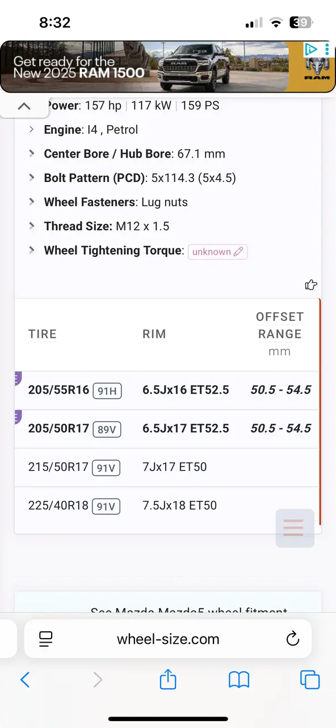Edit unknown wheel tightening torque value

(218, 251)
